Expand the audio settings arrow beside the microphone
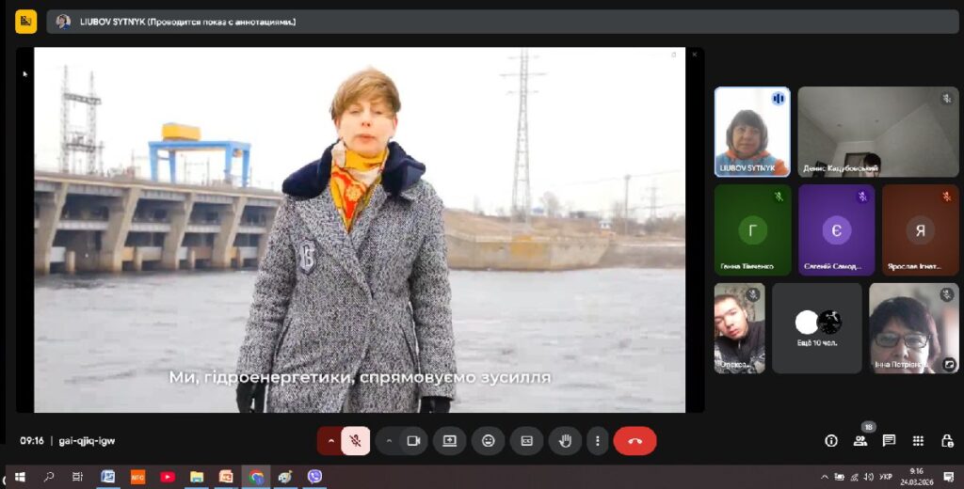The height and width of the screenshot is (489, 964). pyautogui.click(x=330, y=440)
